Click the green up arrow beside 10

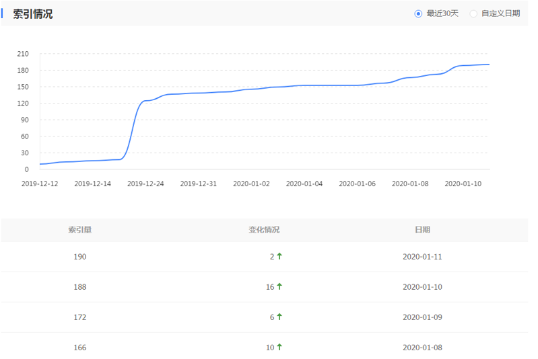point(279,347)
